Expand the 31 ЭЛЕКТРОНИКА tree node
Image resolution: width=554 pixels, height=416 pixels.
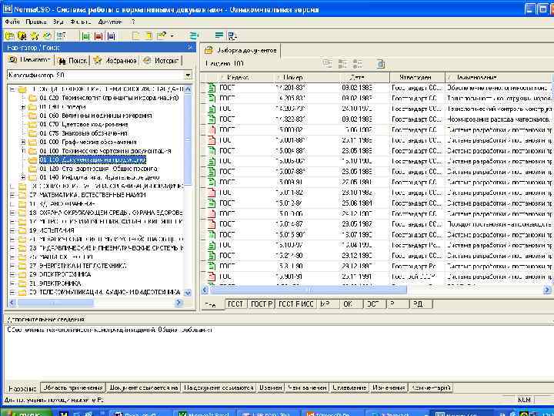12,283
